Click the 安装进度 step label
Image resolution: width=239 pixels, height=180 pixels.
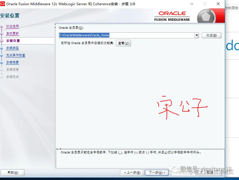[12, 70]
